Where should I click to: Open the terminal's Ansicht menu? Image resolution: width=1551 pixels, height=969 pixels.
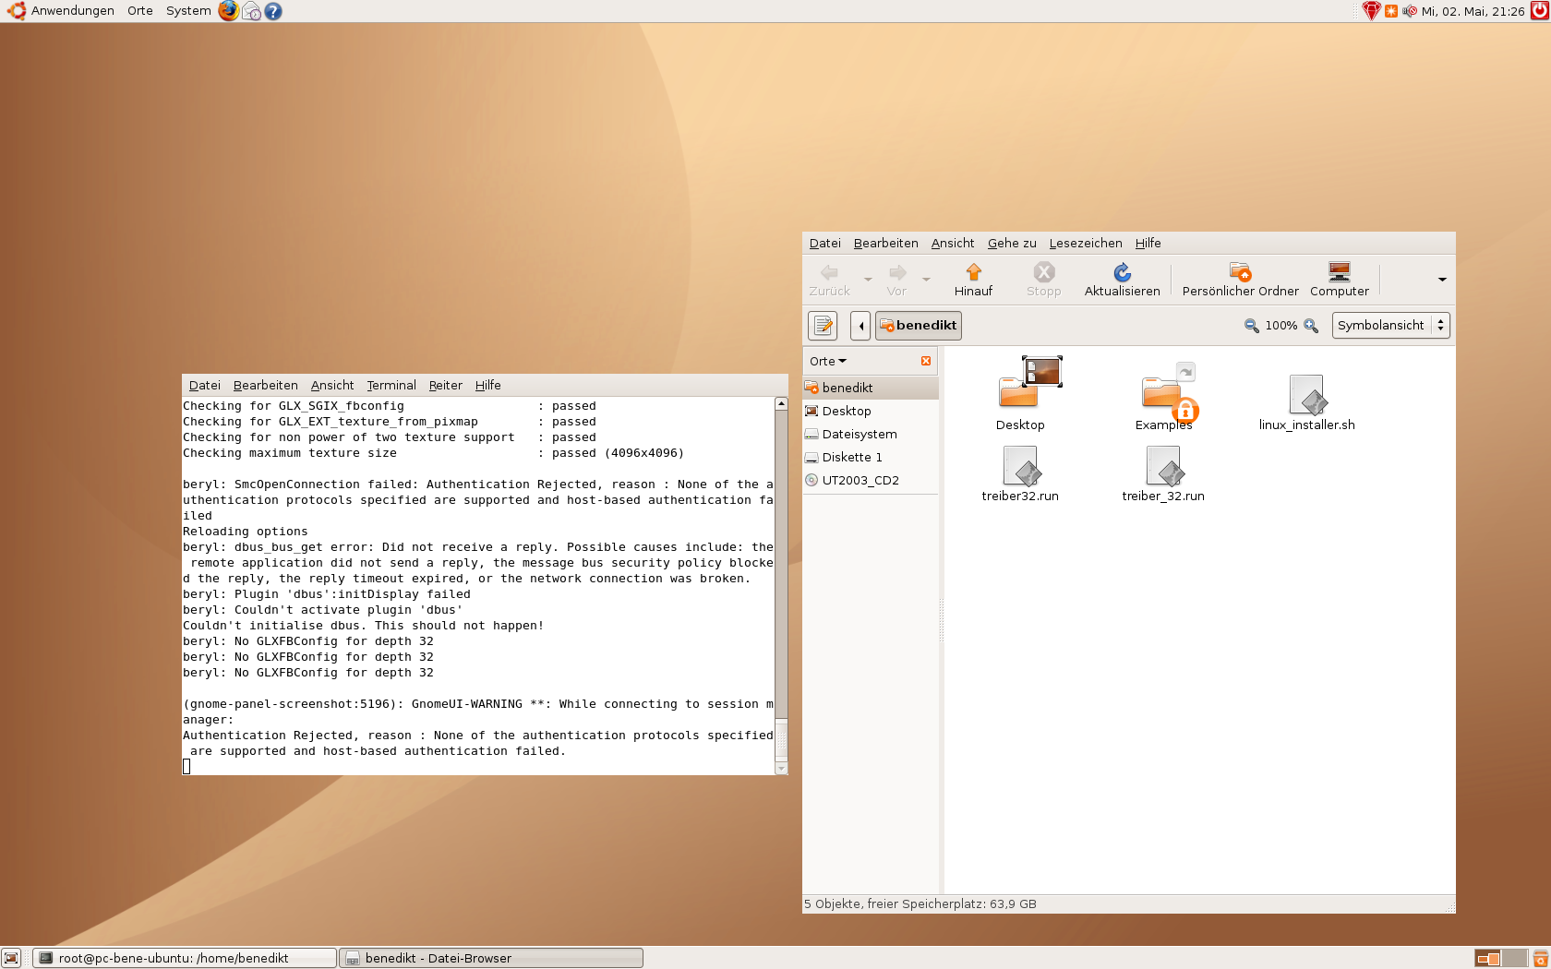pos(332,386)
